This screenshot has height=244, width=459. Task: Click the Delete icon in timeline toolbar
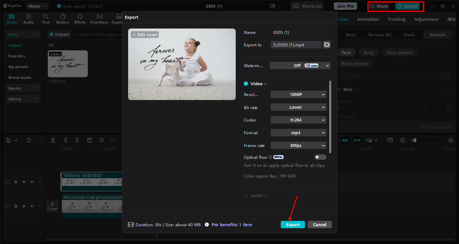89,140
